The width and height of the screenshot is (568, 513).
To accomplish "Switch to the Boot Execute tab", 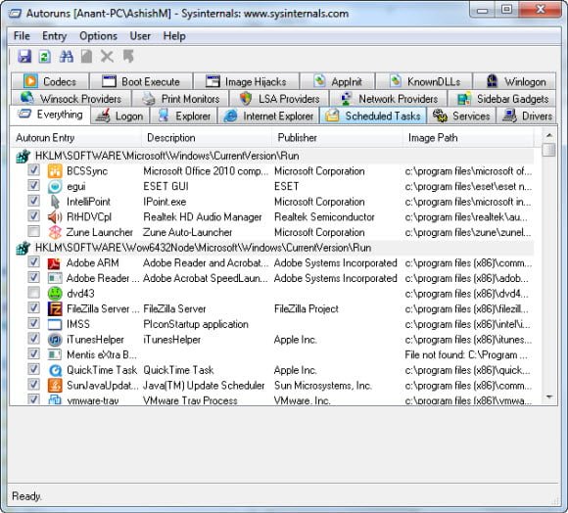I will [x=141, y=81].
